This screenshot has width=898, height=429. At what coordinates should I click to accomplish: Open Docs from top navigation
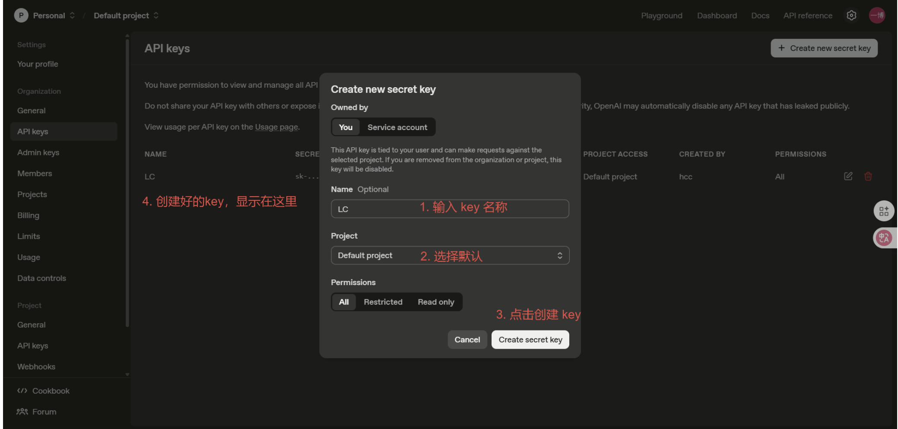[x=760, y=16]
